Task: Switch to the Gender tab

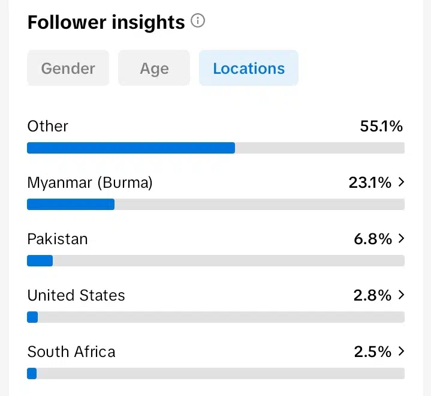Action: pos(68,68)
